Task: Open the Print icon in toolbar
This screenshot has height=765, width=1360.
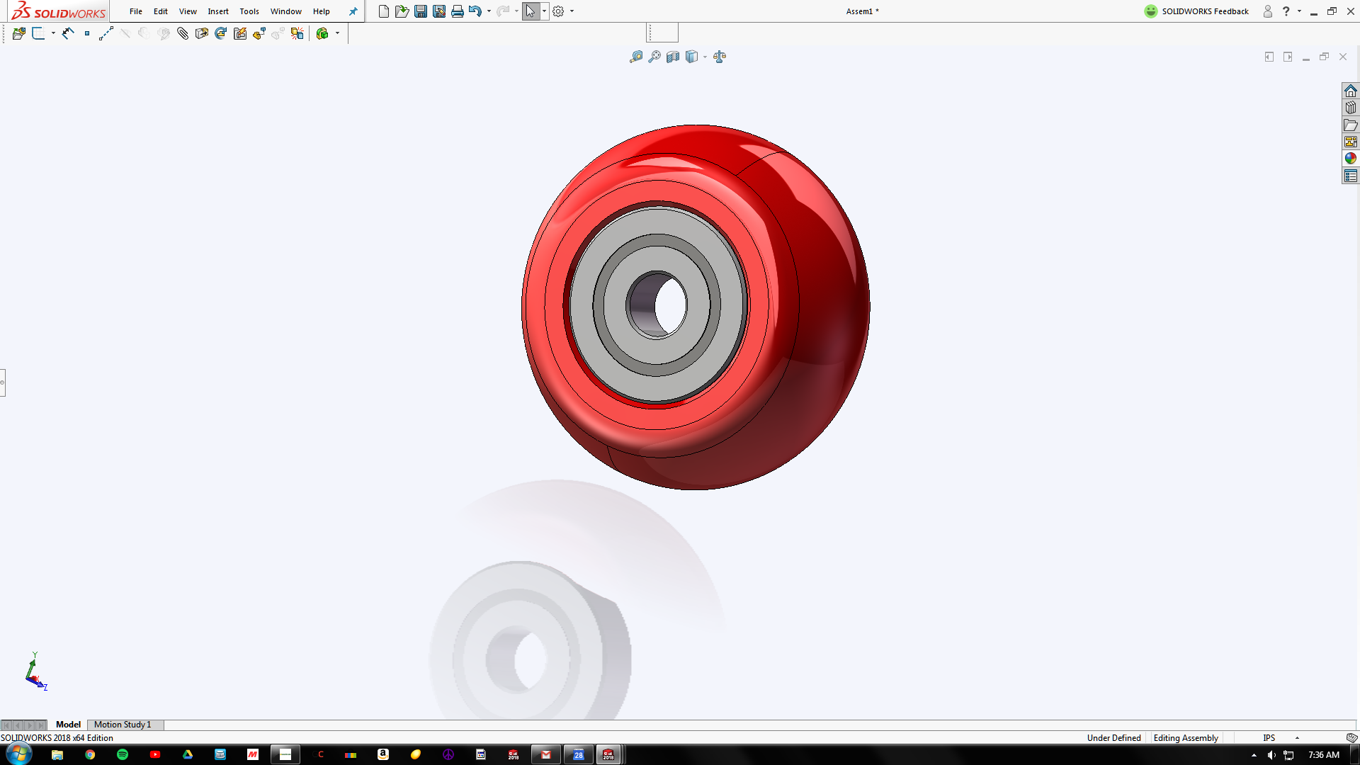Action: [458, 11]
